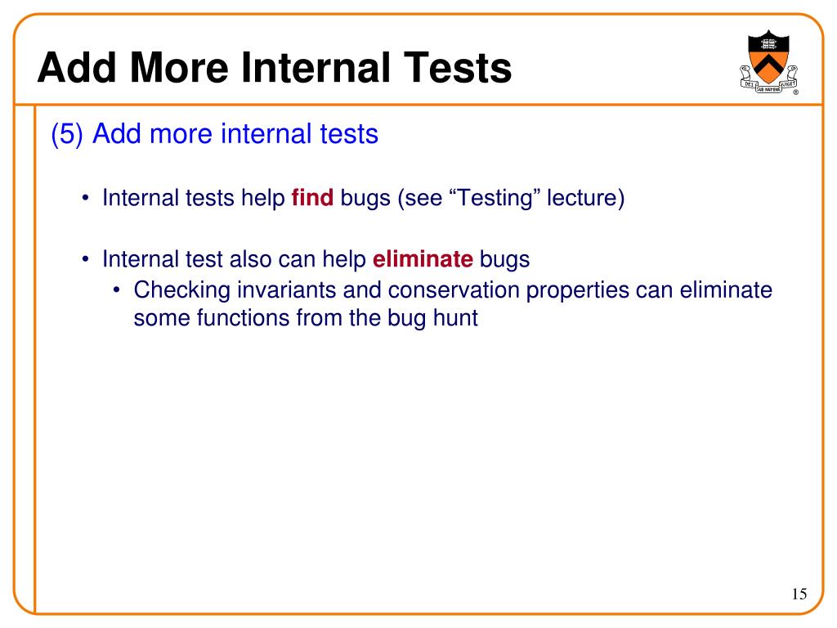The height and width of the screenshot is (628, 837).
Task: Click the red word 'eliminate'
Action: tap(423, 259)
